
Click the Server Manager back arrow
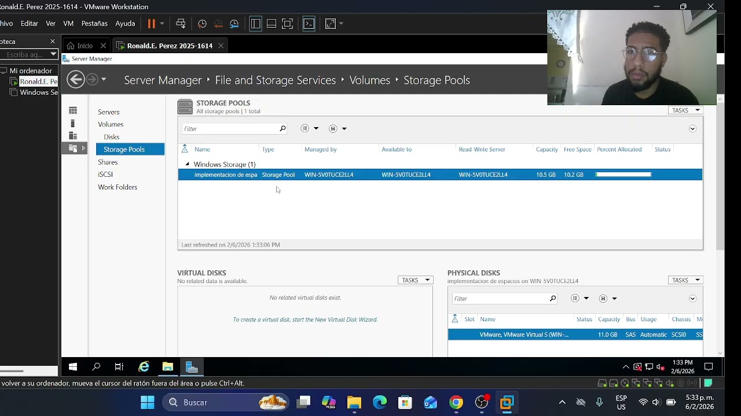(75, 80)
